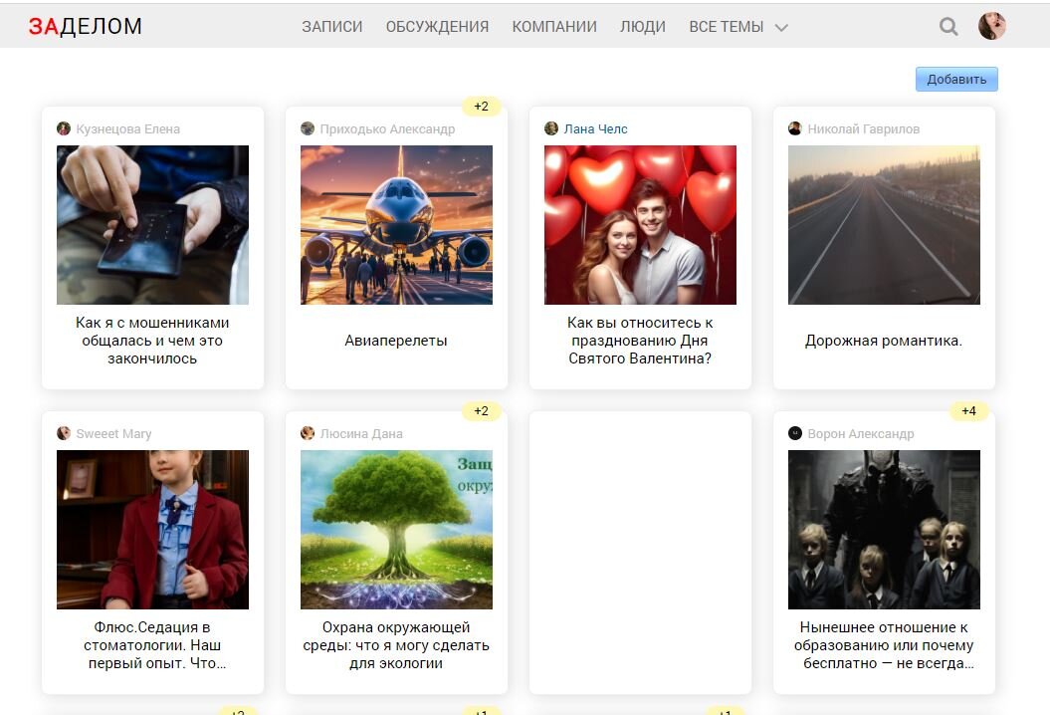Expand the ВСЕ ТЕМЫ dropdown

(738, 27)
